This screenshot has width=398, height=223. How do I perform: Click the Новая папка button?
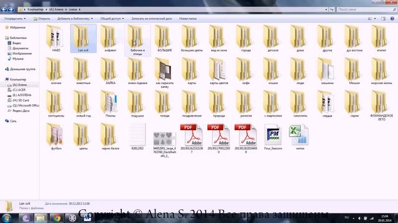point(188,19)
